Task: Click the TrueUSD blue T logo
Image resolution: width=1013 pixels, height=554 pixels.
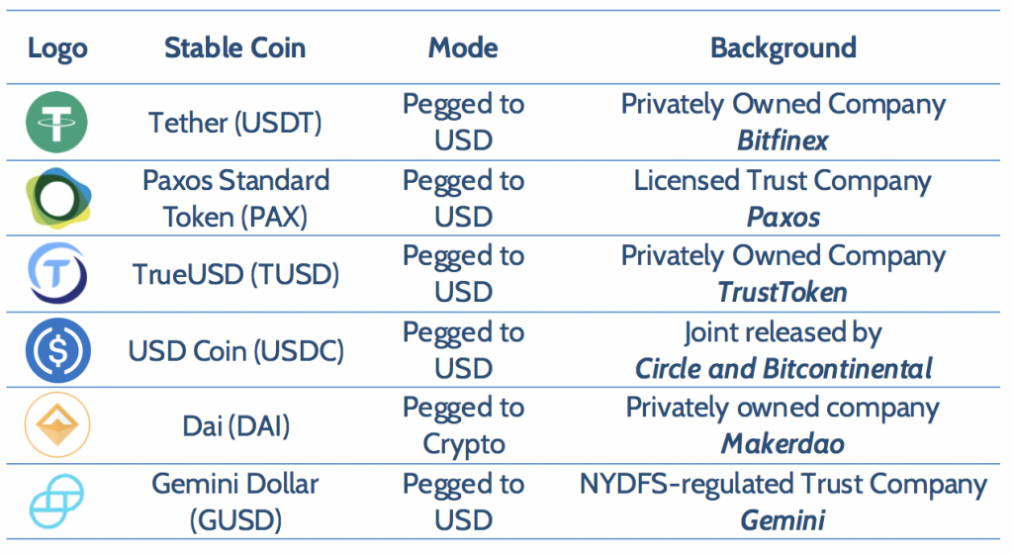Action: coord(56,274)
